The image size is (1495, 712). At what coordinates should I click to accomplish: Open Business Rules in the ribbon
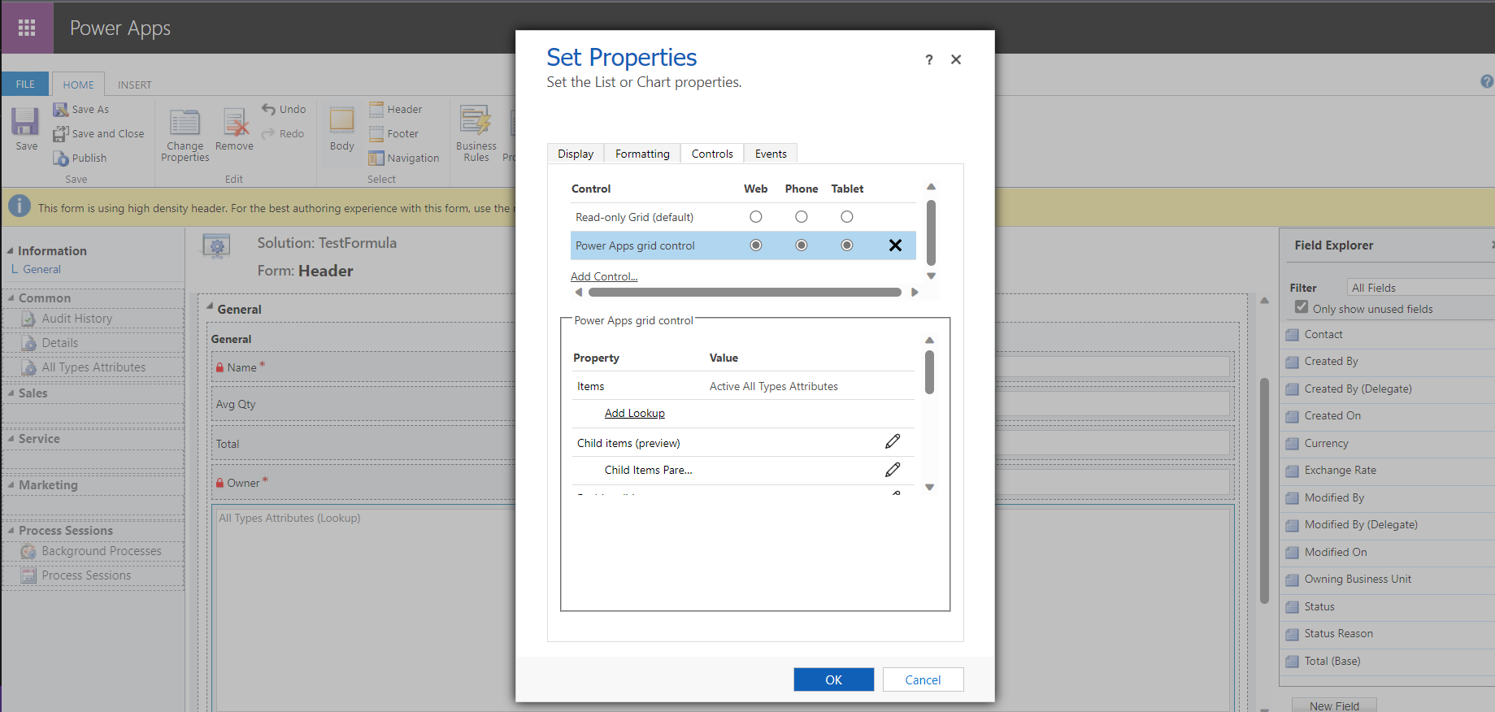click(476, 134)
